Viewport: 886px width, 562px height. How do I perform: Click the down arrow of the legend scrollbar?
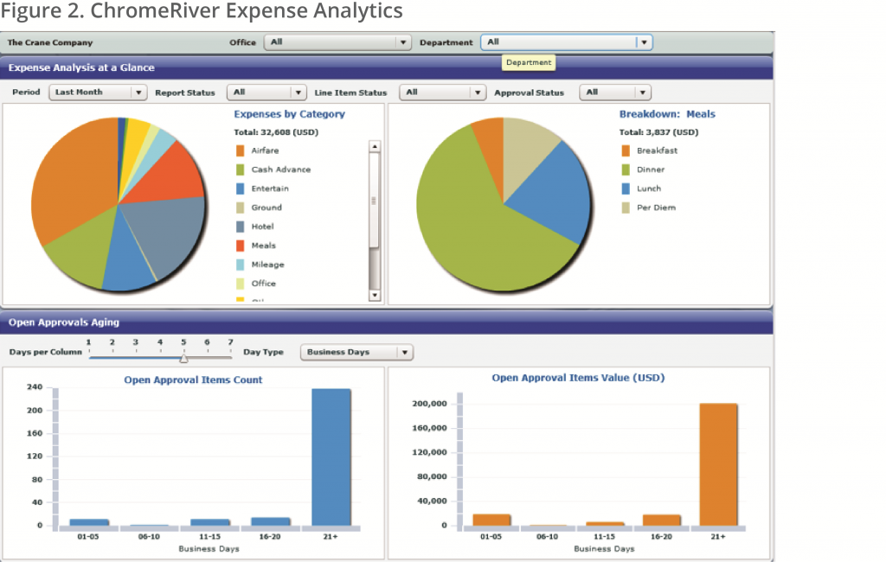point(375,294)
